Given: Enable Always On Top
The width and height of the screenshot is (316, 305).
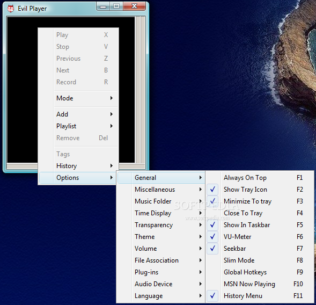Looking at the screenshot, I should (x=260, y=178).
